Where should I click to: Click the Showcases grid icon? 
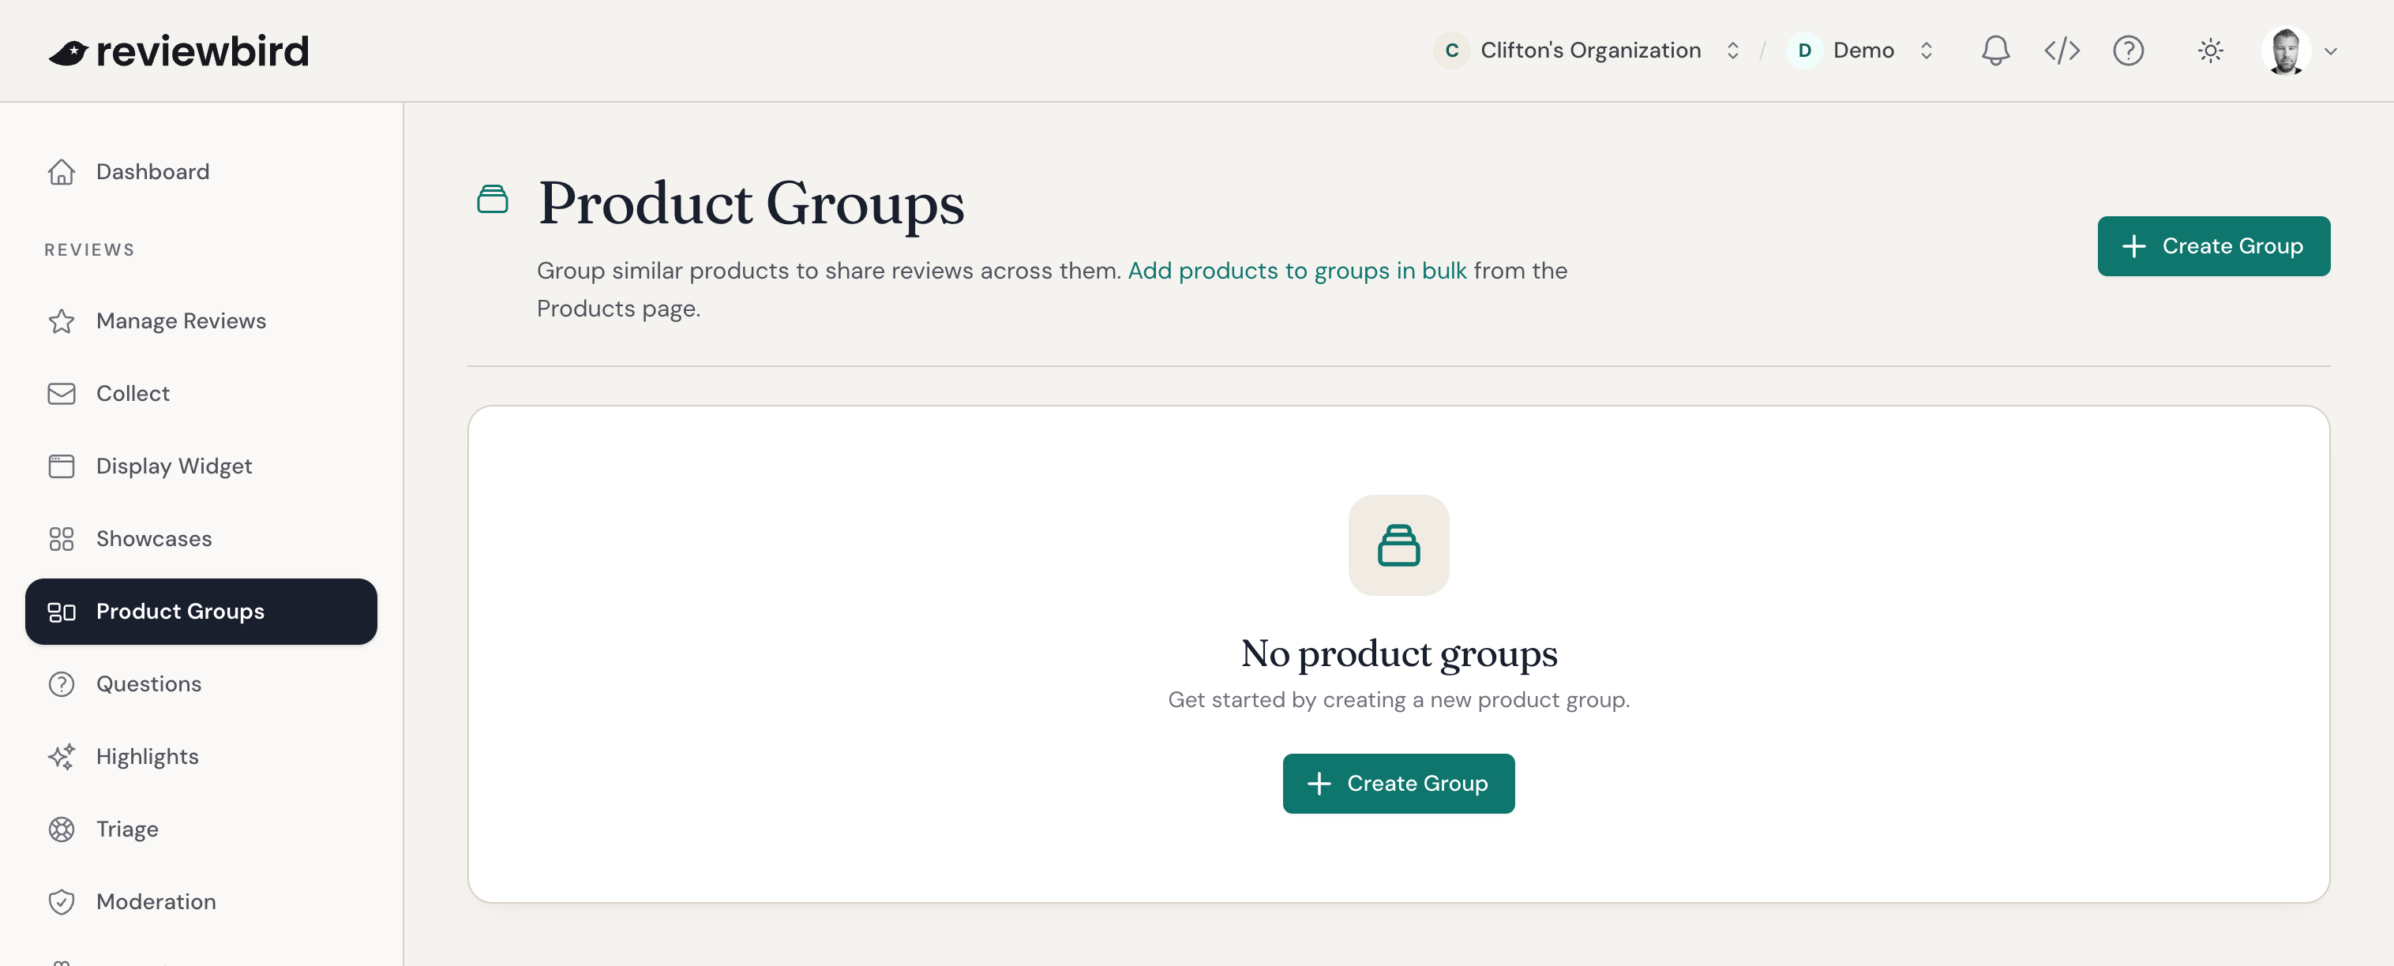pos(62,539)
